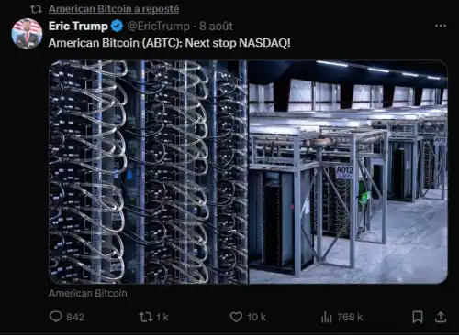Open view analytics bar chart icon
This screenshot has width=459, height=335.
(327, 318)
